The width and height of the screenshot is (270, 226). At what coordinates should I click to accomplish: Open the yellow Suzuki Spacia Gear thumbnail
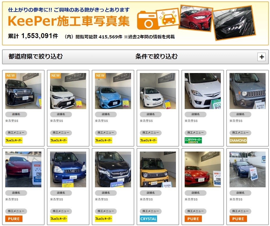(158, 169)
